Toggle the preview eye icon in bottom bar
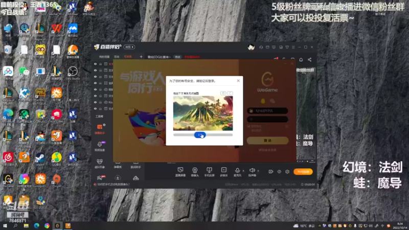Screen dimensions: 409x230 [279, 172]
